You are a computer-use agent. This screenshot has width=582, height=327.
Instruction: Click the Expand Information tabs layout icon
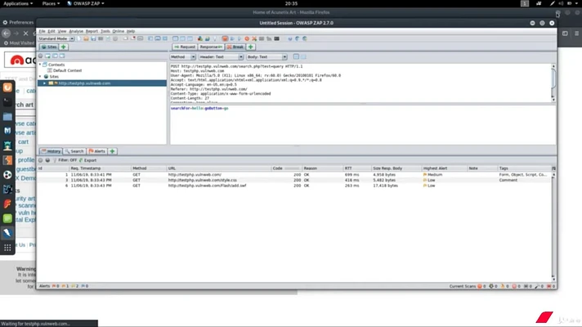coord(158,38)
